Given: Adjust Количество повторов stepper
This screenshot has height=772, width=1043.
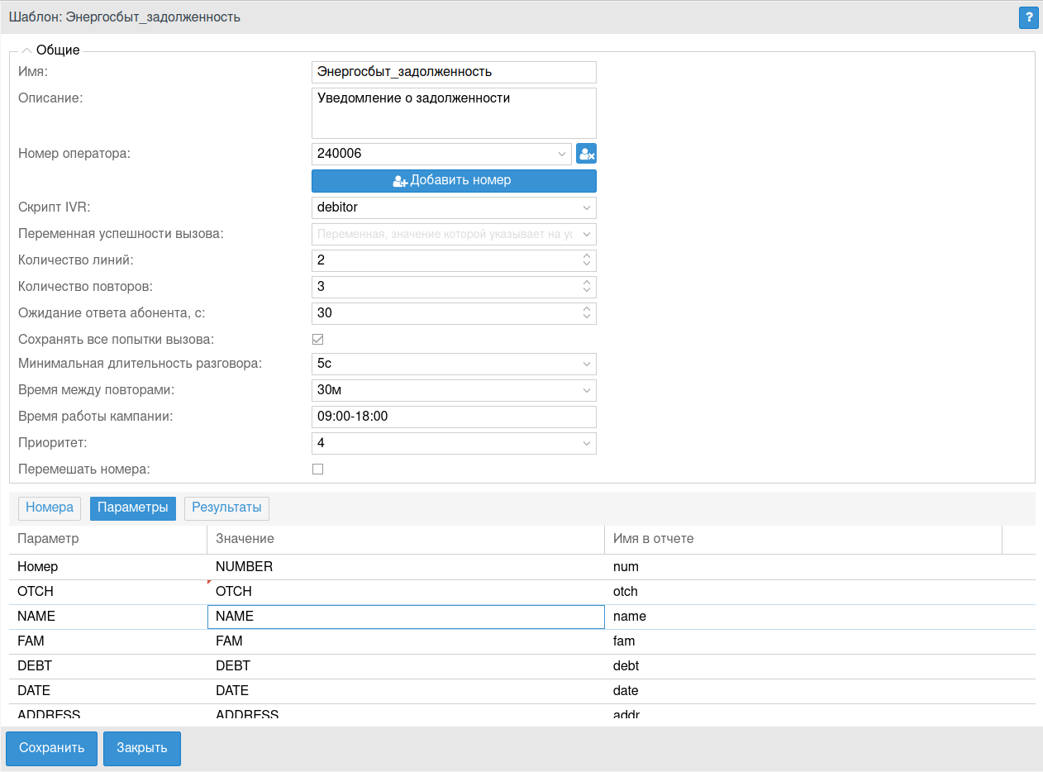Looking at the screenshot, I should [x=586, y=287].
